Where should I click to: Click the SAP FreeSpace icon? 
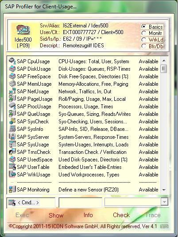(12, 76)
